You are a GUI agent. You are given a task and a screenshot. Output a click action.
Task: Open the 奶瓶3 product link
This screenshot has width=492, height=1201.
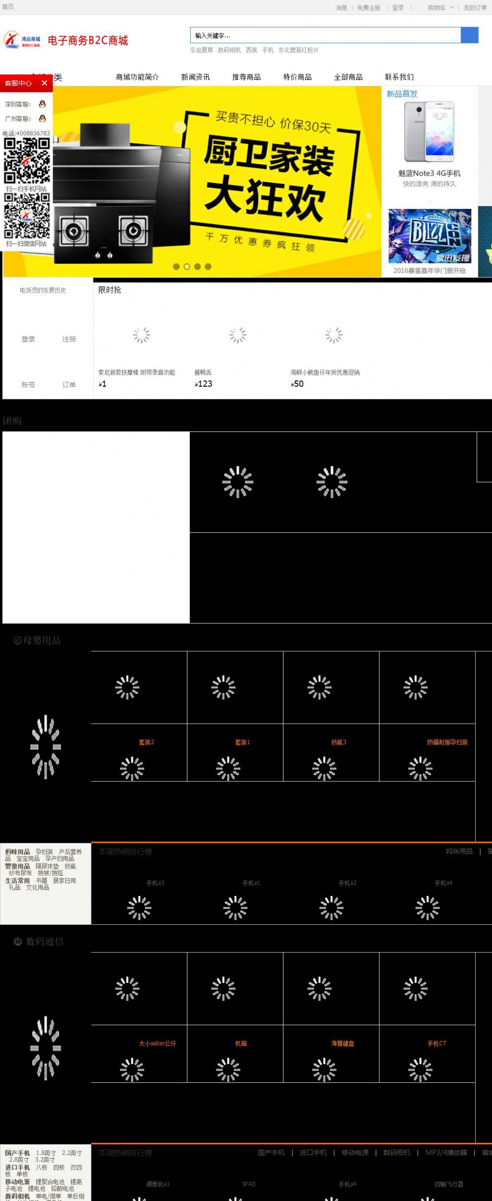click(338, 742)
